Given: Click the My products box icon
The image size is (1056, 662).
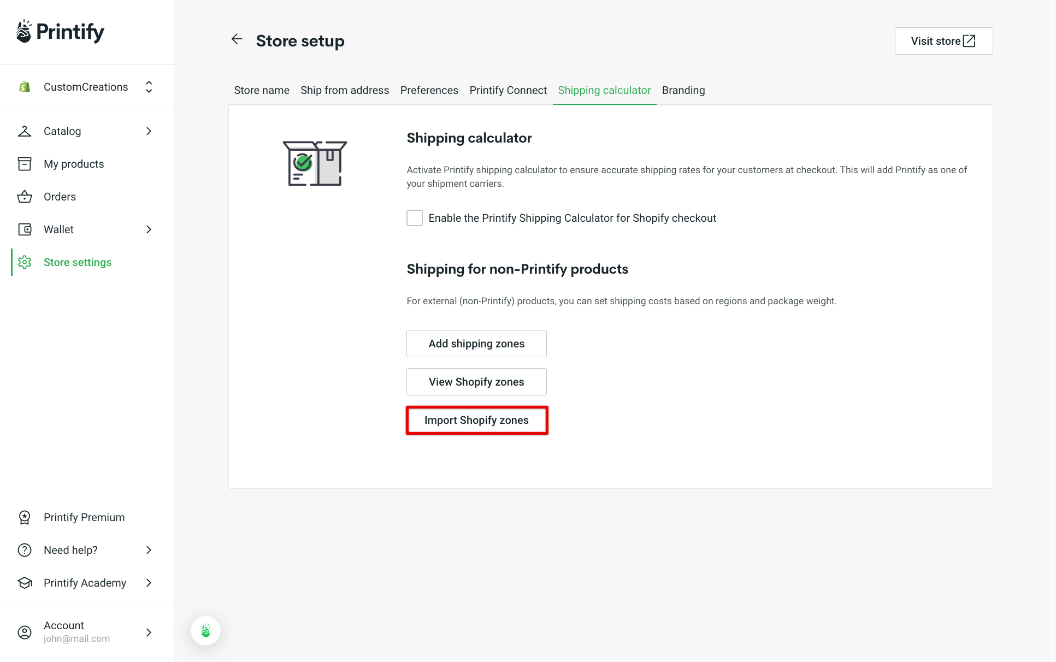Looking at the screenshot, I should (x=25, y=164).
